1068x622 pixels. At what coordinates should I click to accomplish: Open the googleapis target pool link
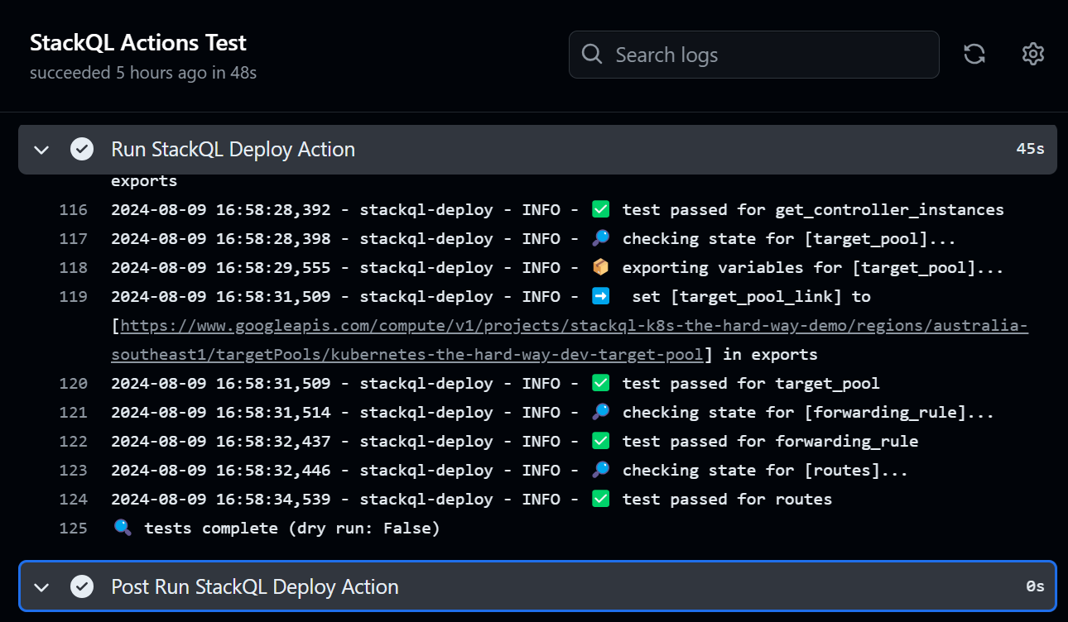(x=497, y=325)
